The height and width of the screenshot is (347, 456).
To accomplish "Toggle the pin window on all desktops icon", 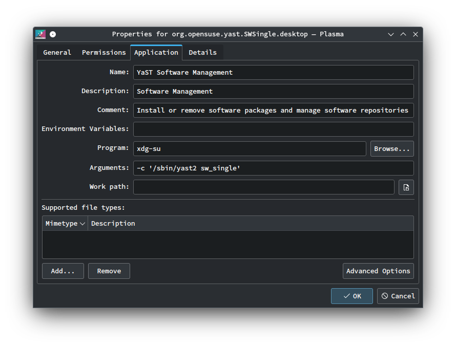I will 53,34.
